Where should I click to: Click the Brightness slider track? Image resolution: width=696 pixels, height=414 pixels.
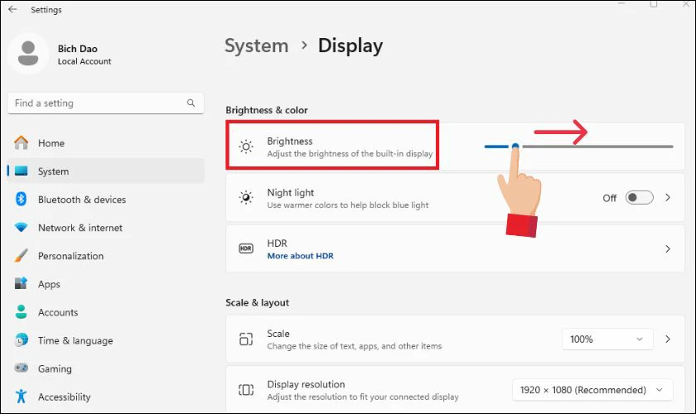(579, 147)
